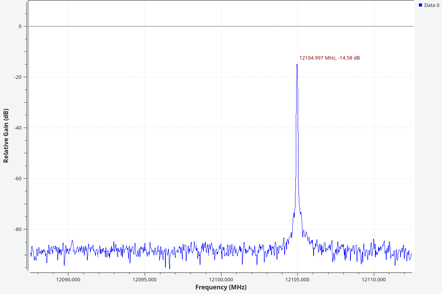442x294 pixels.
Task: Click the 12090.000 x-axis tick label
Action: point(68,279)
